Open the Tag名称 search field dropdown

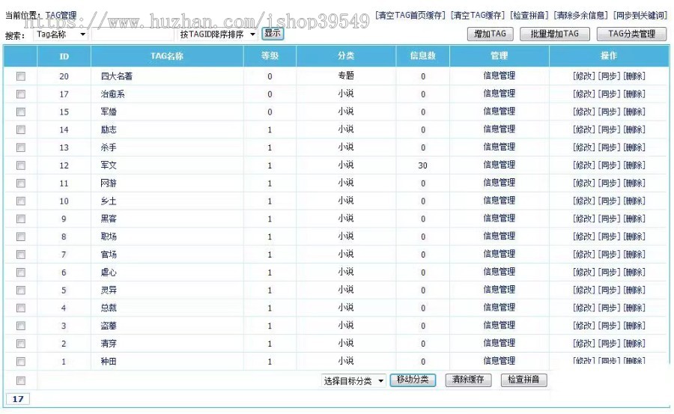60,34
